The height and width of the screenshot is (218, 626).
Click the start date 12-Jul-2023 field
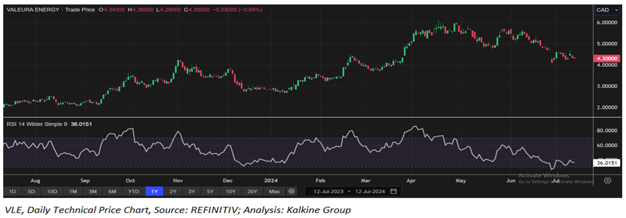tap(329, 191)
